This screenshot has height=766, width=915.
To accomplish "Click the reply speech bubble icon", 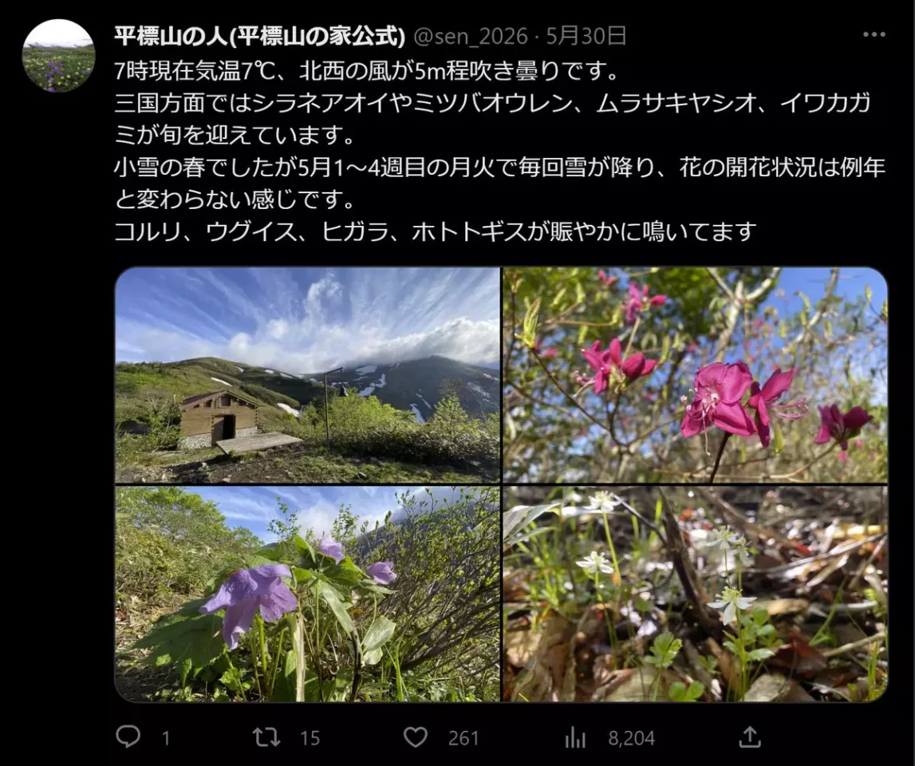I will 128,736.
